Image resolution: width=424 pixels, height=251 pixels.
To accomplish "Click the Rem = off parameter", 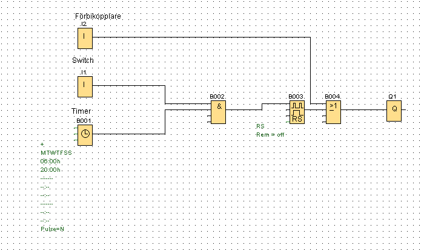I will click(x=270, y=135).
